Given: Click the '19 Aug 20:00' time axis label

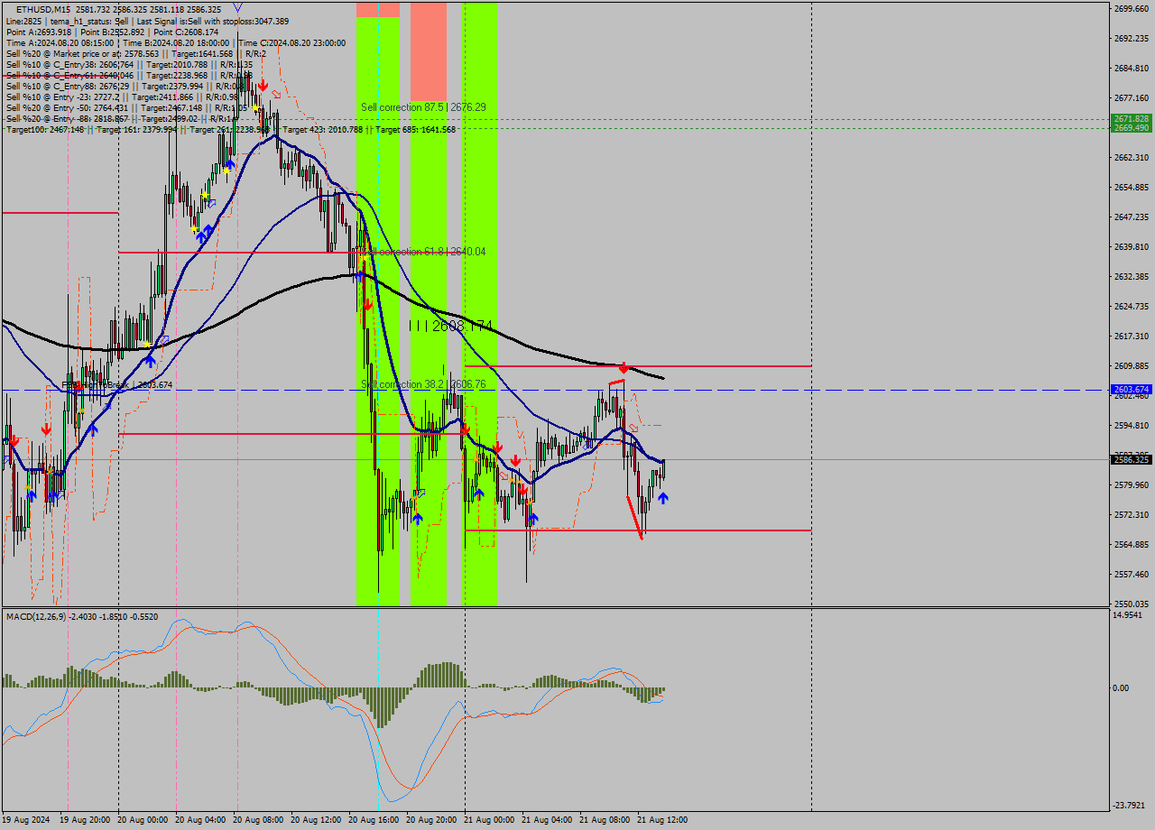Looking at the screenshot, I should coord(86,820).
